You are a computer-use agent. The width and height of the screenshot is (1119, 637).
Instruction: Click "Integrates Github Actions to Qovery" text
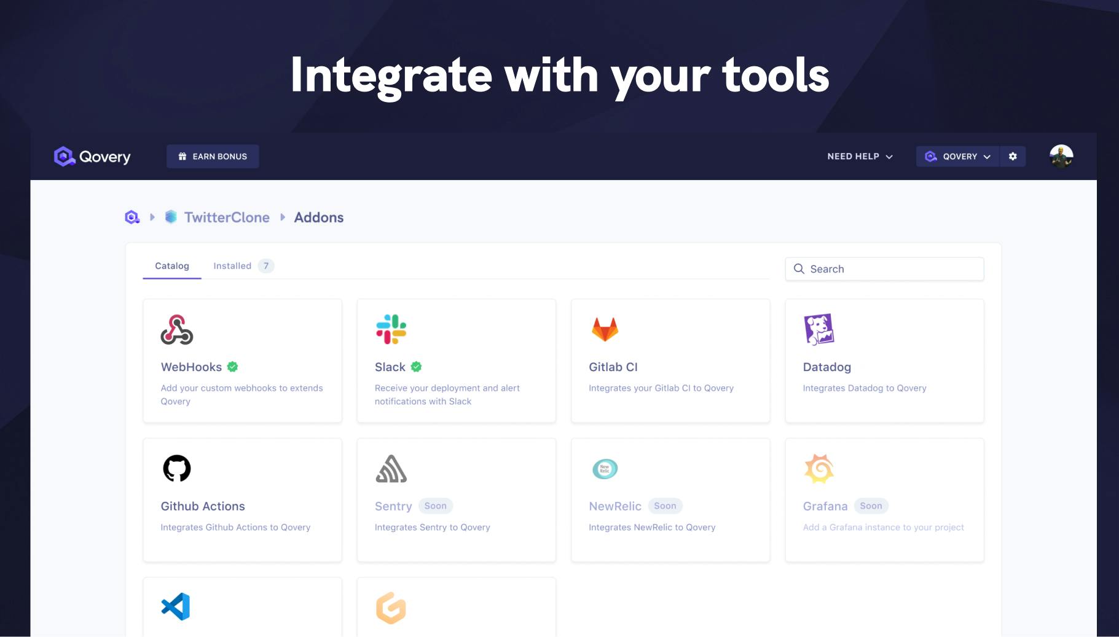(x=235, y=528)
